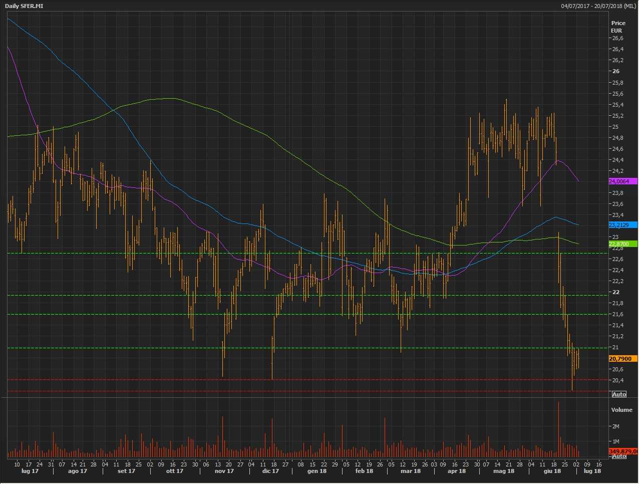The image size is (639, 484).
Task: Select the Daily SFER.MI chart title
Action: (x=24, y=6)
